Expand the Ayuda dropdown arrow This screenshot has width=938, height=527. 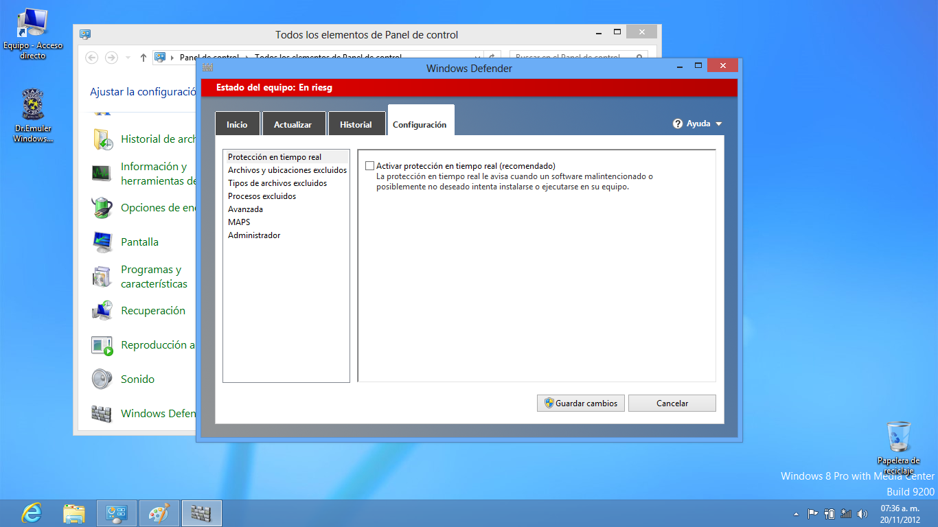pos(719,124)
